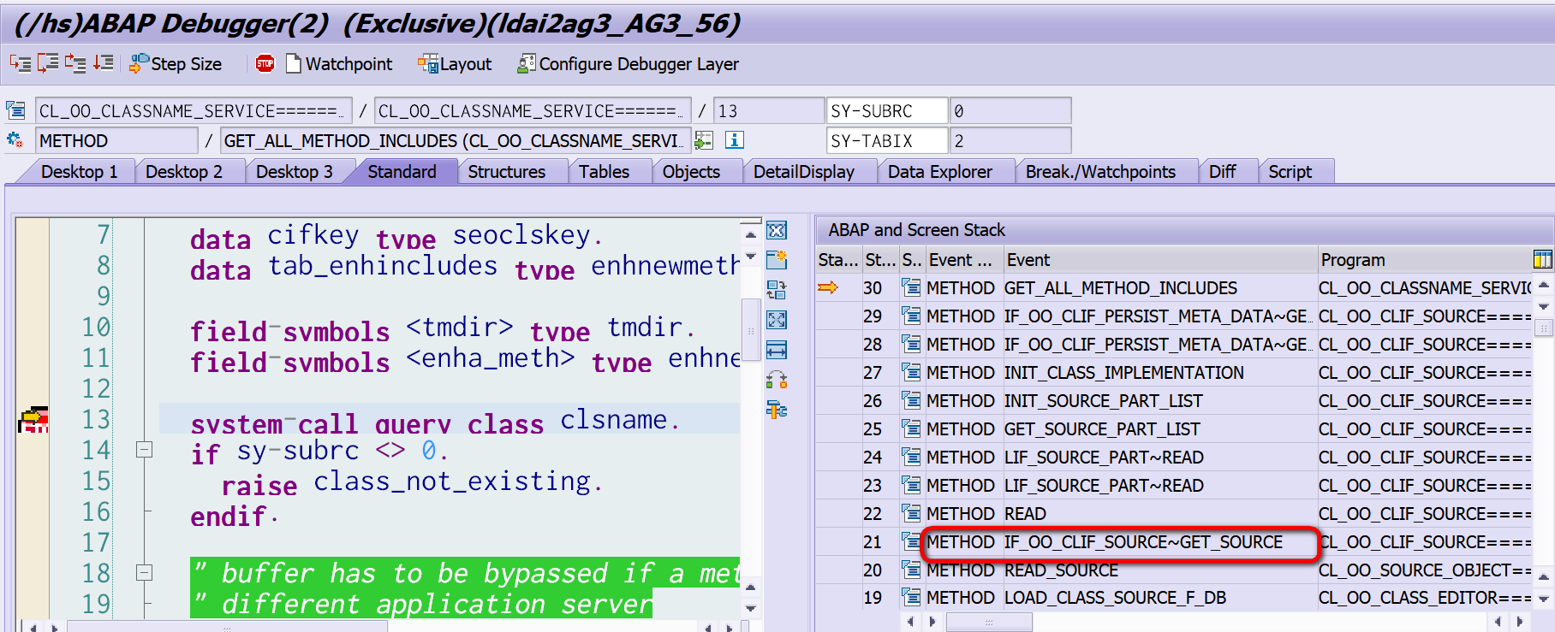Screen dimensions: 1555x632
Task: Click the blue information icon
Action: tap(735, 140)
